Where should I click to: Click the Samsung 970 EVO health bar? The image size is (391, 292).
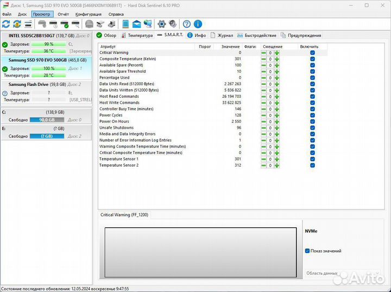(x=49, y=68)
